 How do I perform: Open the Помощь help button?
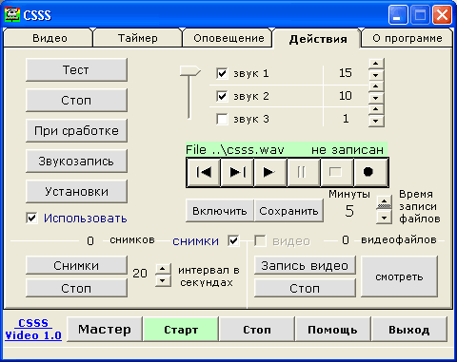click(x=333, y=330)
